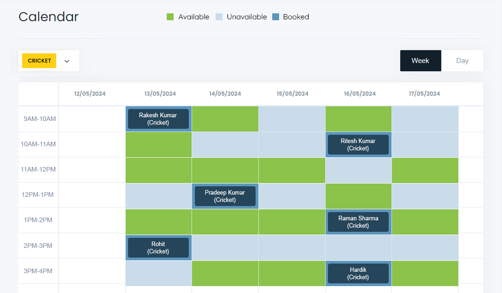Image resolution: width=502 pixels, height=293 pixels.
Task: Select available 11AM-12PM slot on 17/05/2024
Action: click(x=425, y=170)
